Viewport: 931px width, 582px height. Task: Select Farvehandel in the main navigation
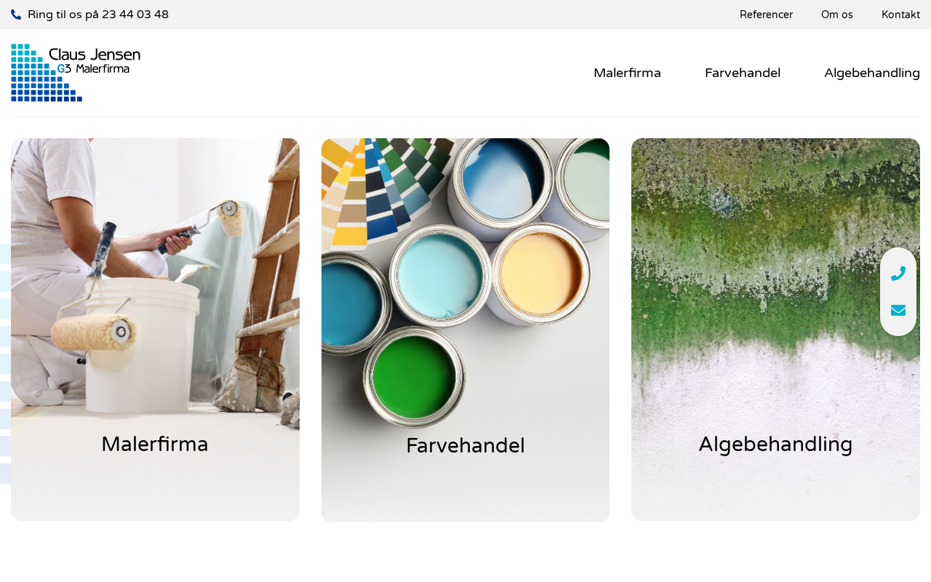(743, 73)
